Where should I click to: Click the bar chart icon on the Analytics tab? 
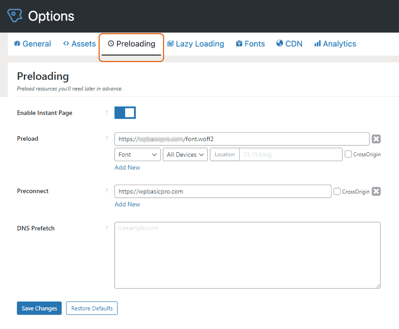[317, 43]
